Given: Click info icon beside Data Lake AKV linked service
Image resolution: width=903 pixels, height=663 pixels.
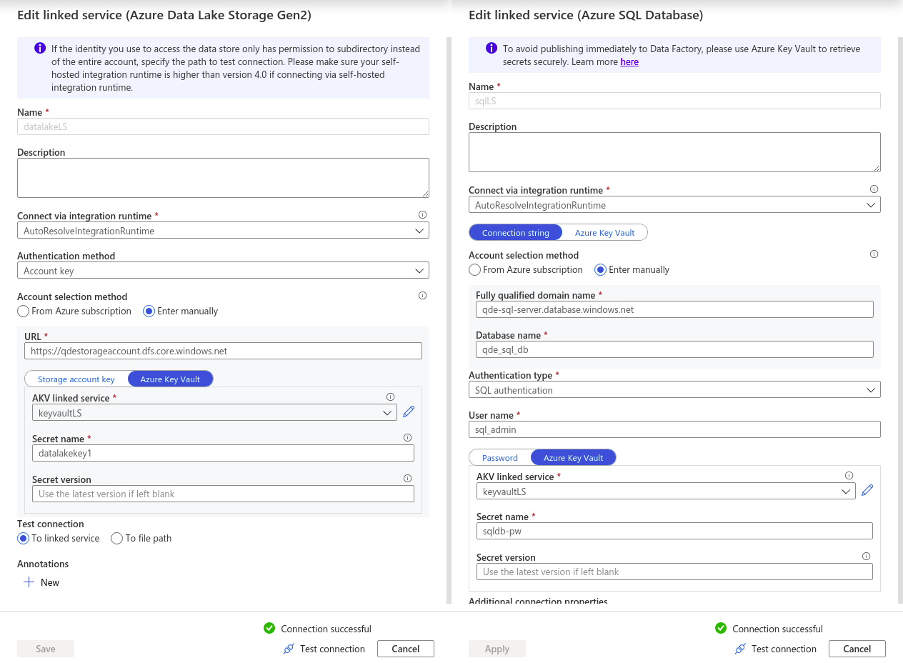Looking at the screenshot, I should tap(390, 397).
